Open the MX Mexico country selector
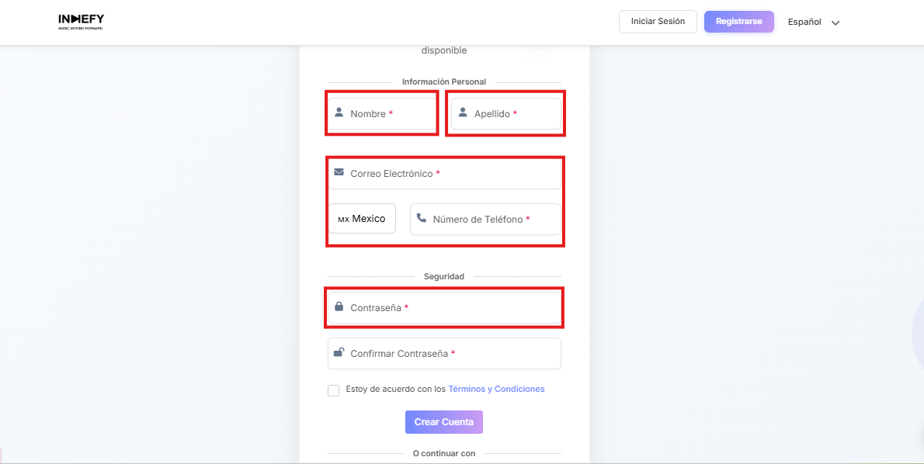 (362, 219)
